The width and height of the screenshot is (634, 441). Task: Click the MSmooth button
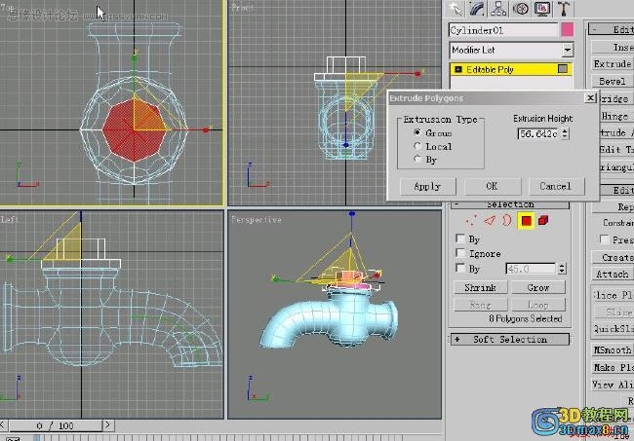click(x=613, y=349)
